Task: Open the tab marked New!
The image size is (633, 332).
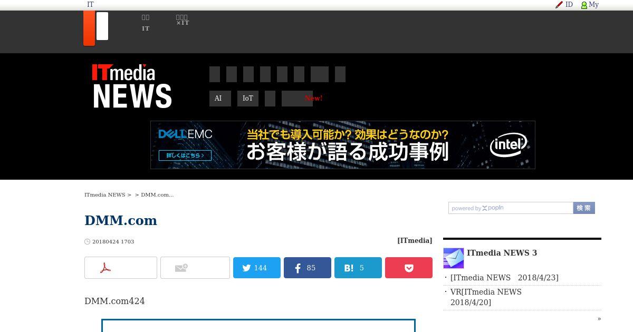Action: (298, 99)
